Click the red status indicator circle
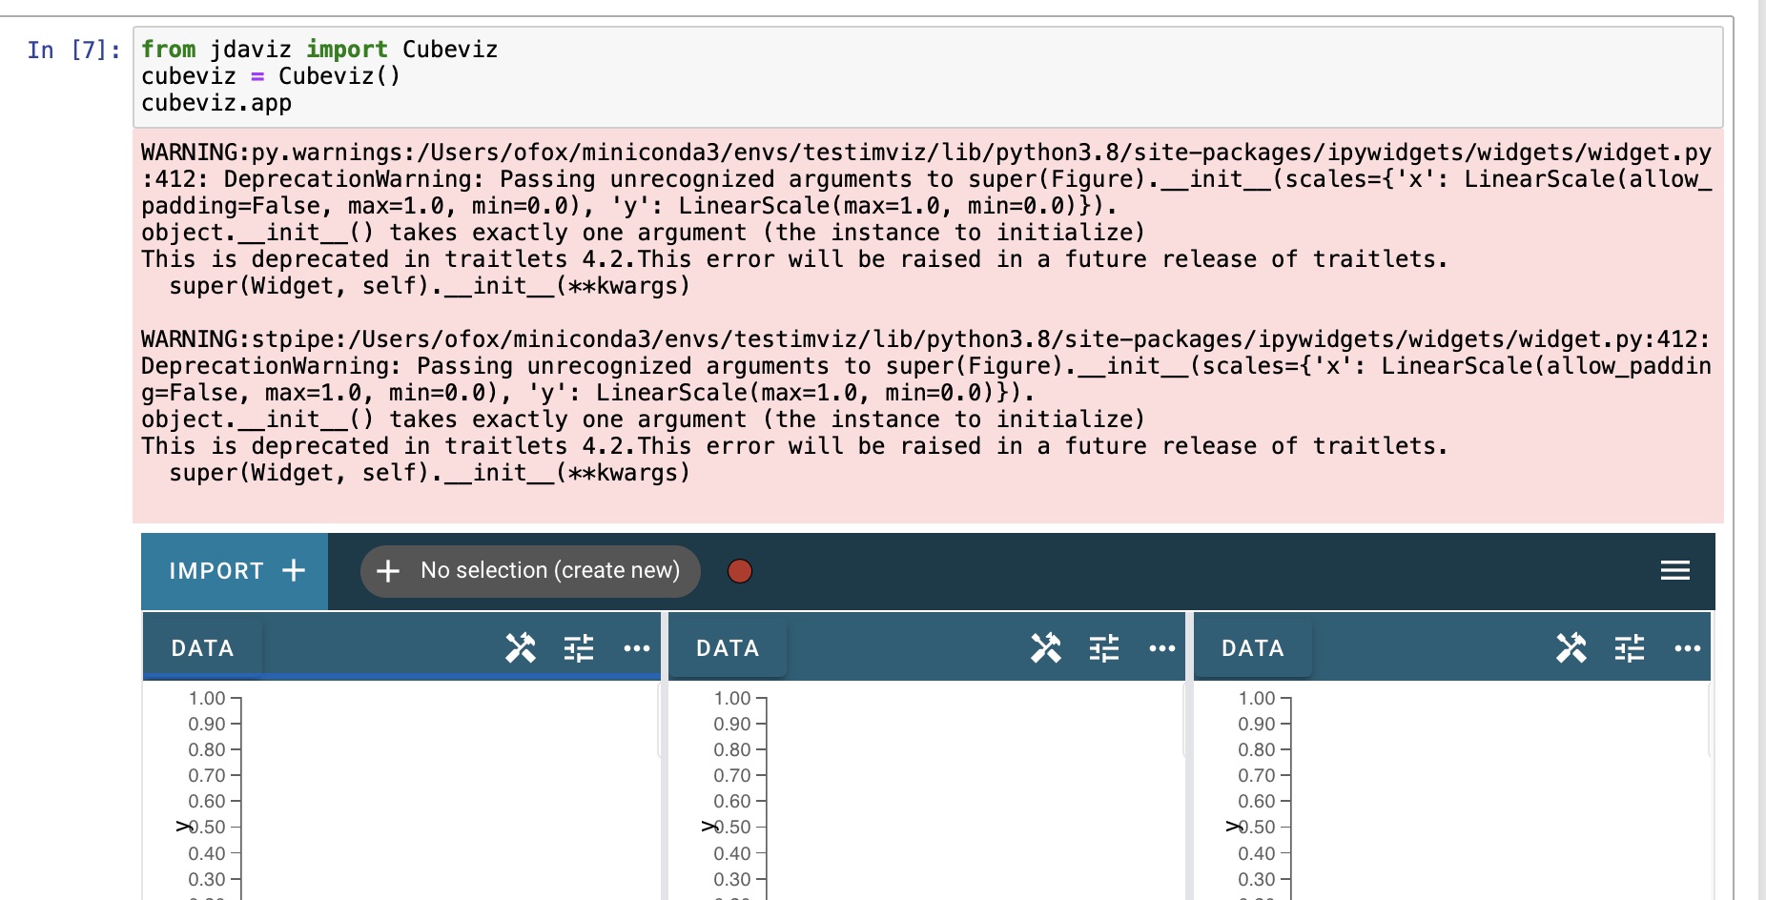Viewport: 1766px width, 900px height. [x=739, y=571]
